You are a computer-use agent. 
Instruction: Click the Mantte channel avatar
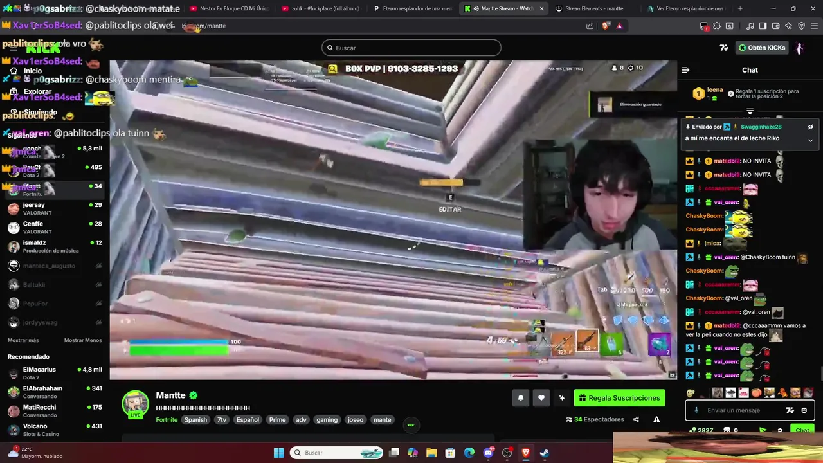click(136, 403)
